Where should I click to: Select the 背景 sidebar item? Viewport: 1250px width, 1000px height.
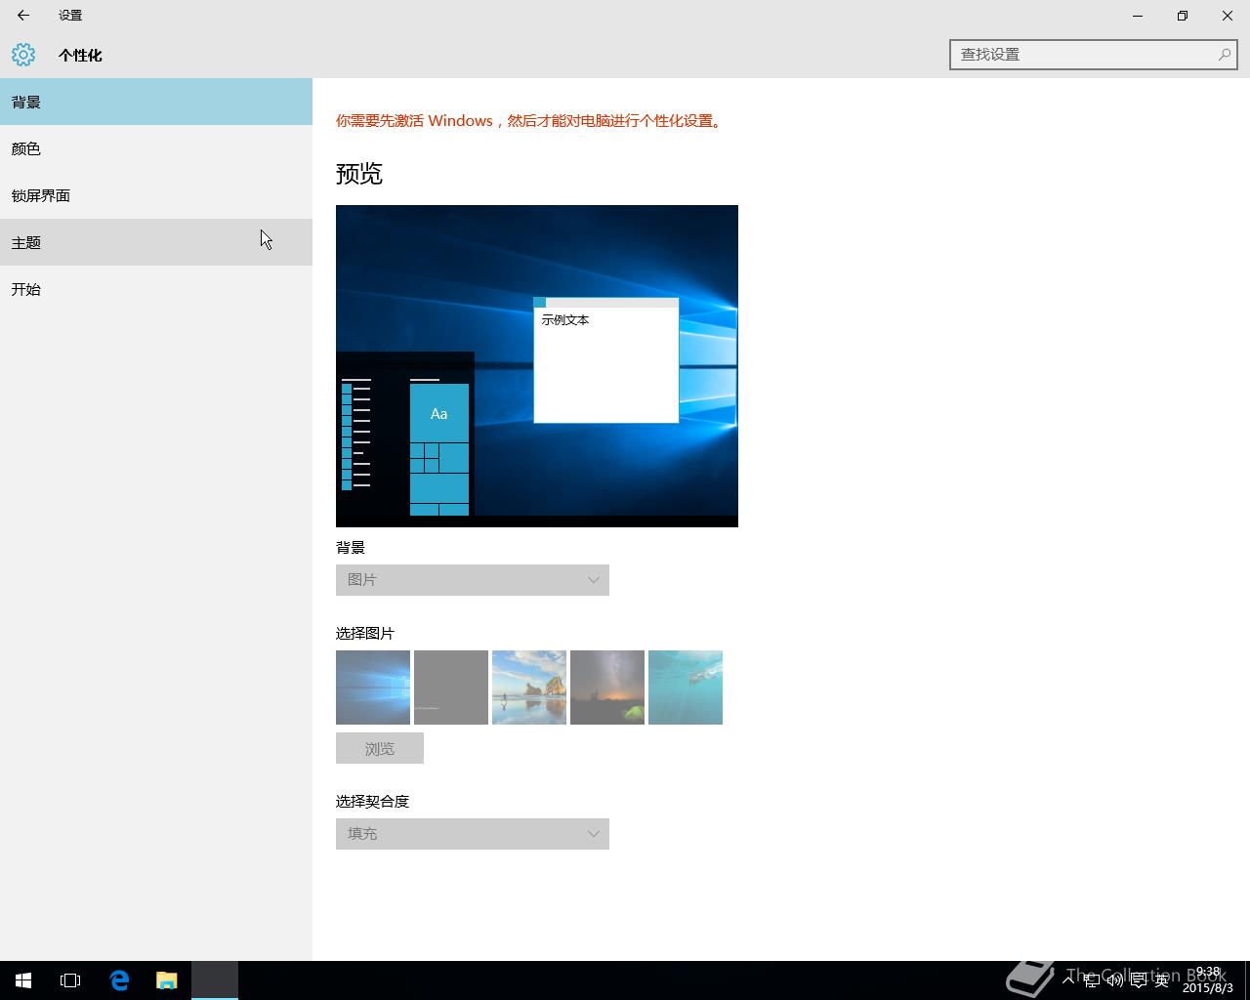click(x=156, y=102)
